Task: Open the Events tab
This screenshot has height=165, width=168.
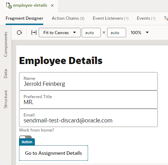Action: pyautogui.click(x=146, y=18)
